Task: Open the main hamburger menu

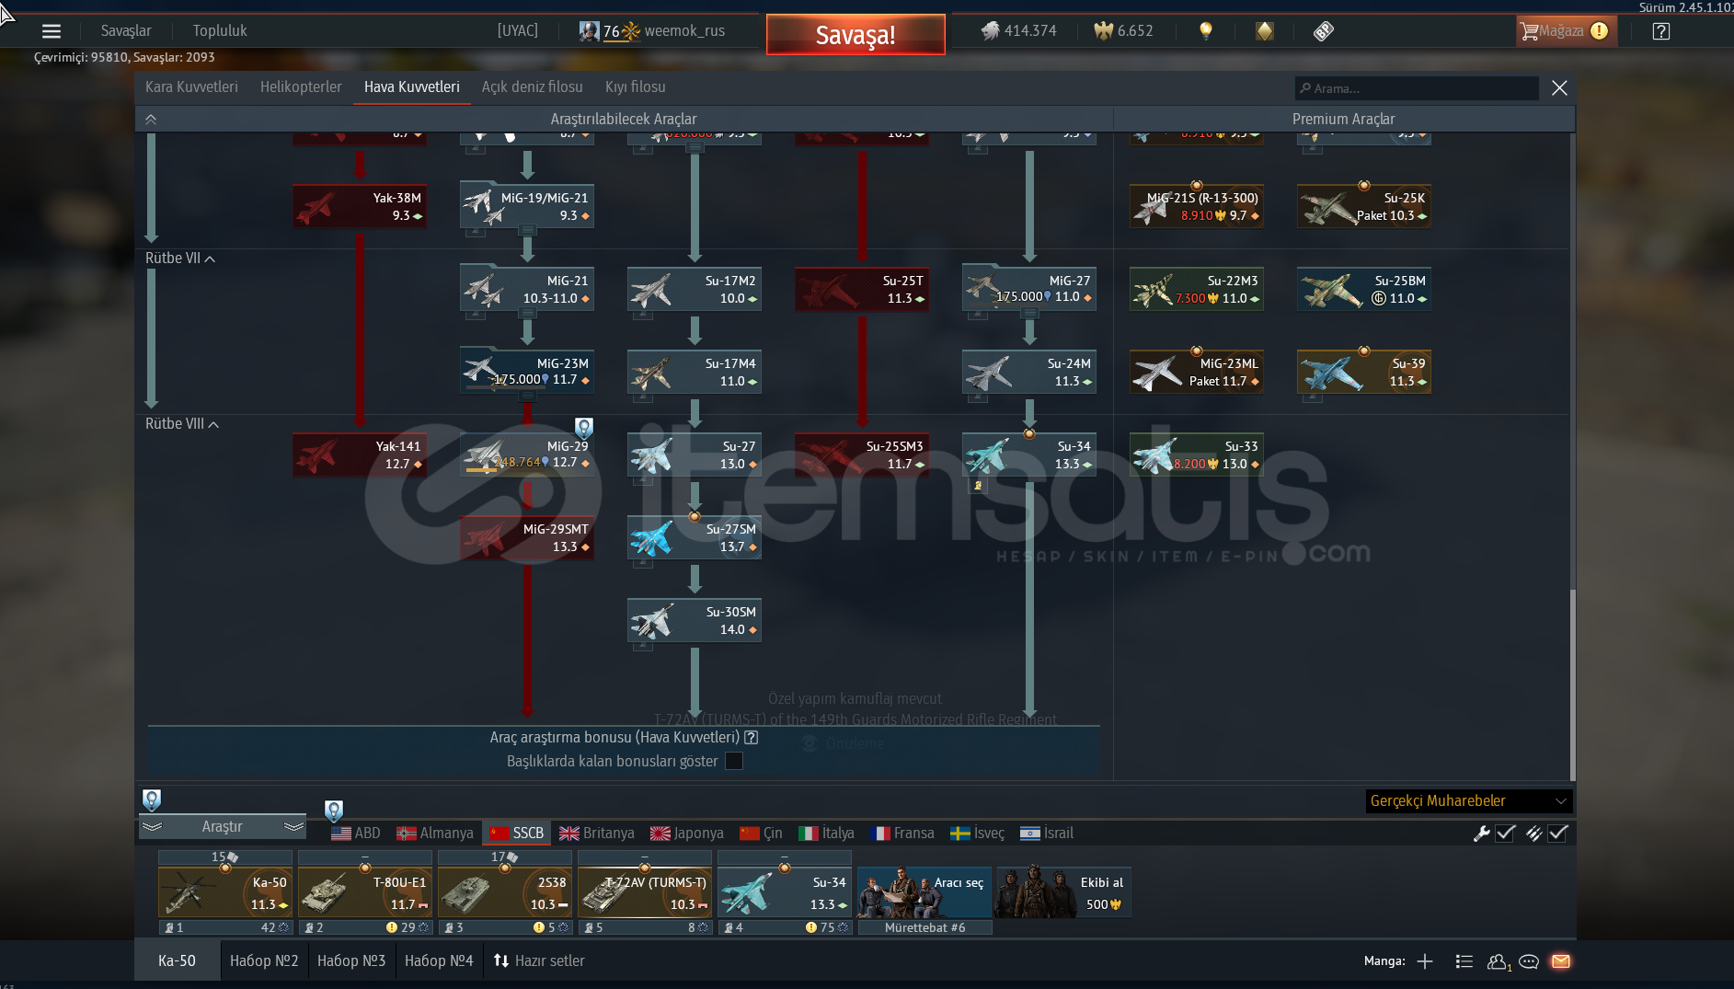Action: click(52, 31)
